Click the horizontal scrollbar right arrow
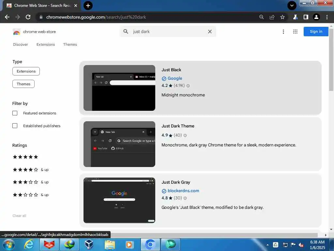 pos(326,235)
